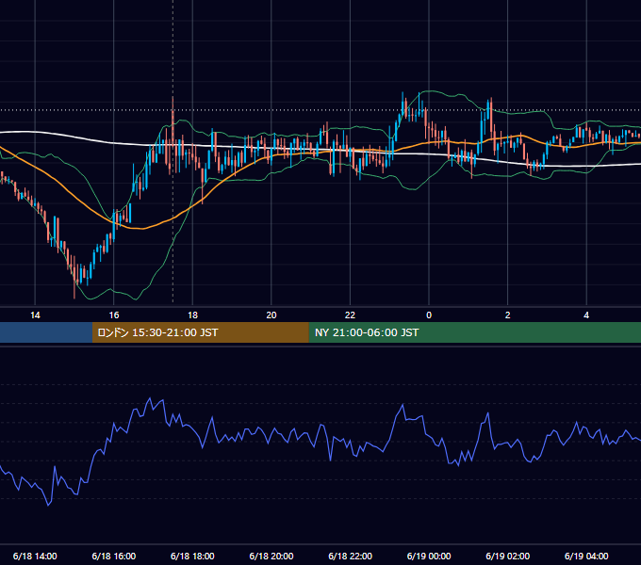The image size is (641, 565).
Task: Click the time axis label 0
Action: click(x=429, y=315)
